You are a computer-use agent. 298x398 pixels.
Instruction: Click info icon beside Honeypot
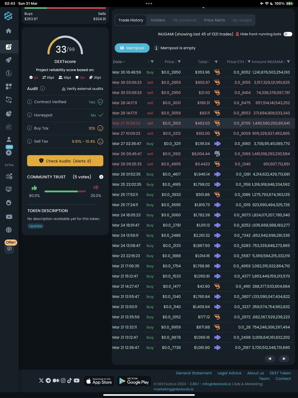click(x=30, y=115)
